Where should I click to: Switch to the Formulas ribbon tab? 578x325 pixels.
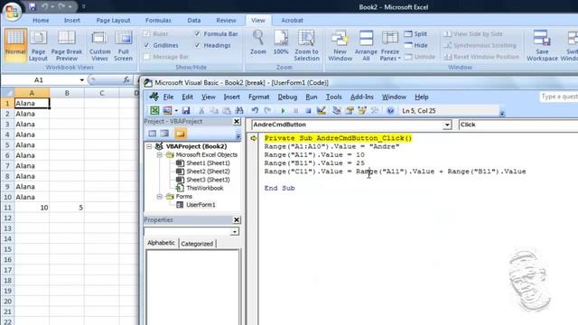coord(158,20)
